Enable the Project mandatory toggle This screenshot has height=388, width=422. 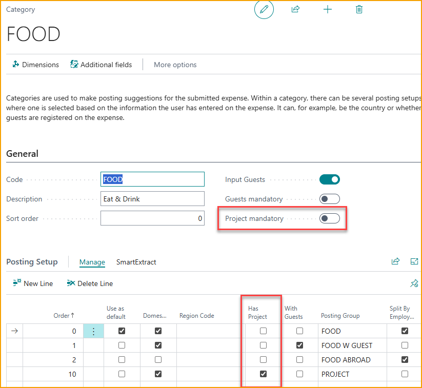pyautogui.click(x=329, y=218)
